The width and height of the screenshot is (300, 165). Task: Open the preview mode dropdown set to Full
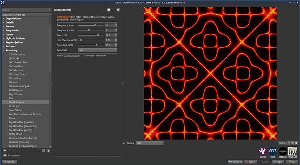tap(150, 143)
